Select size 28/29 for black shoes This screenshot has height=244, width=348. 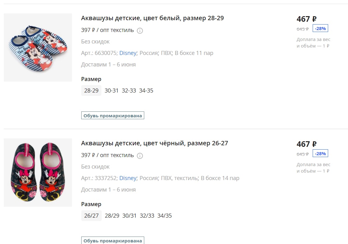click(x=112, y=215)
